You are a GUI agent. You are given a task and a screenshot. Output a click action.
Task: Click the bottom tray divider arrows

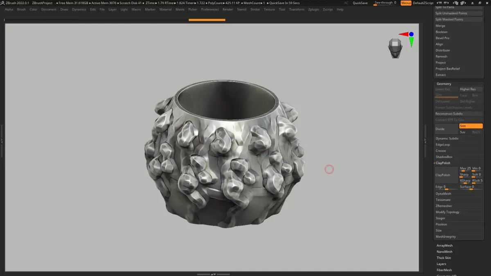point(212,274)
